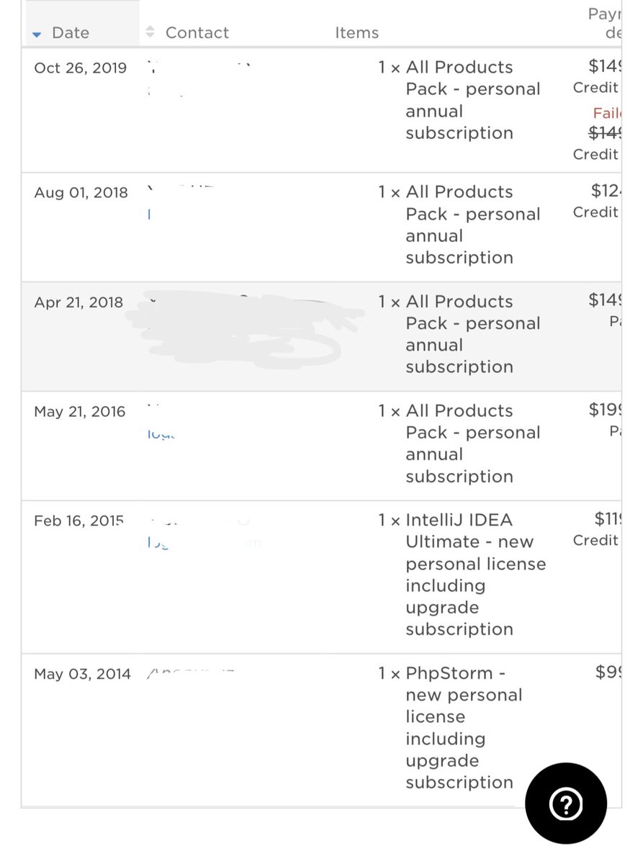This screenshot has width=643, height=864.
Task: Click the sort arrows icon beside Contact
Action: (150, 32)
